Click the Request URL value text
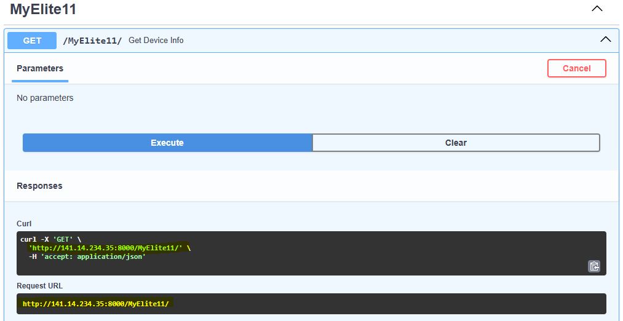This screenshot has height=321, width=623. 95,304
